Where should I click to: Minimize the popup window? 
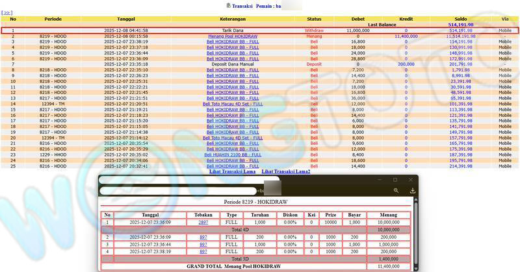click(379, 179)
